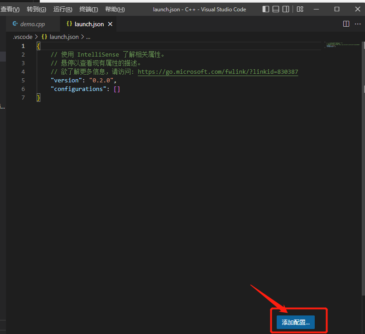Open the Customize Layout control in title bar
The height and width of the screenshot is (334, 365).
pos(299,9)
